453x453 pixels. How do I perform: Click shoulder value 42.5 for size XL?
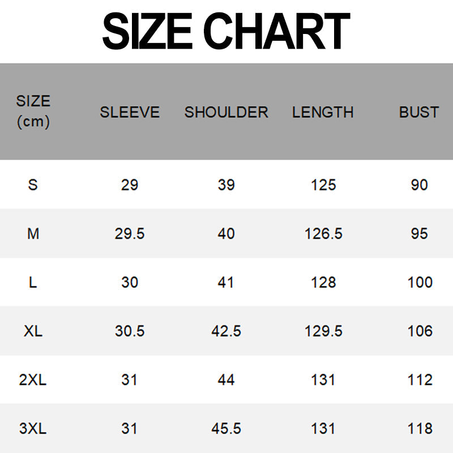(x=226, y=331)
